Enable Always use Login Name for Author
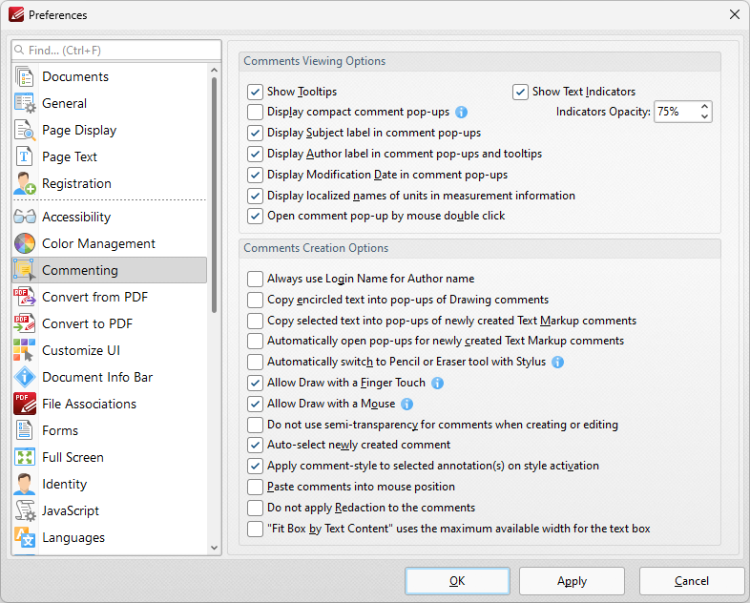This screenshot has width=750, height=603. point(255,279)
